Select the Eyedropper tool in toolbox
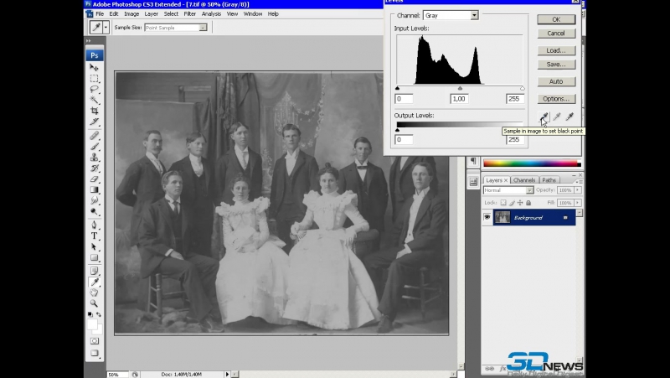This screenshot has width=670, height=378. click(x=94, y=282)
